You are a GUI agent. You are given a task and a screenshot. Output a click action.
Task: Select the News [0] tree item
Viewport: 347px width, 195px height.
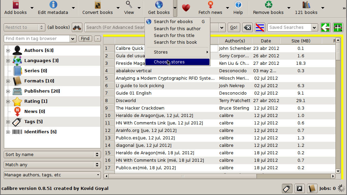pyautogui.click(x=35, y=112)
